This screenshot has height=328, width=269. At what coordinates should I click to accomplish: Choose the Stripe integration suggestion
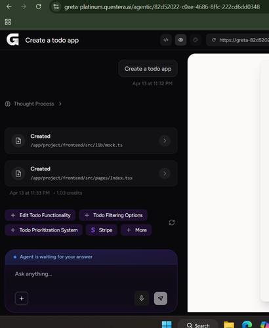102,230
